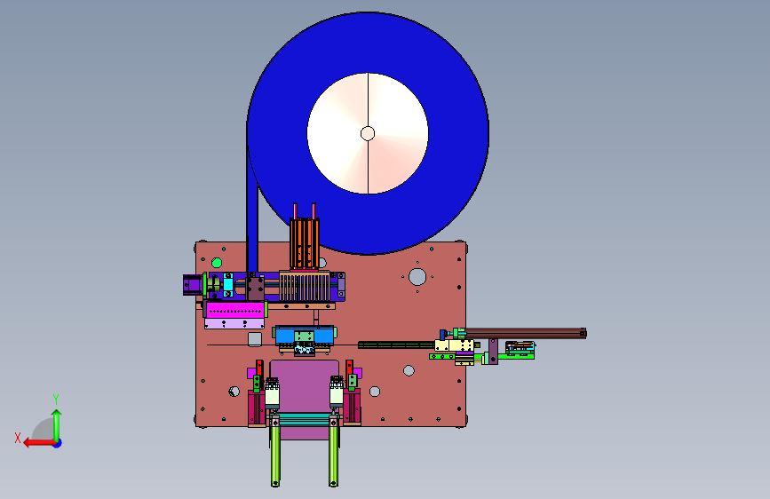The height and width of the screenshot is (499, 770).
Task: Select the finned heat-sink block on the slide
Action: pyautogui.click(x=305, y=287)
